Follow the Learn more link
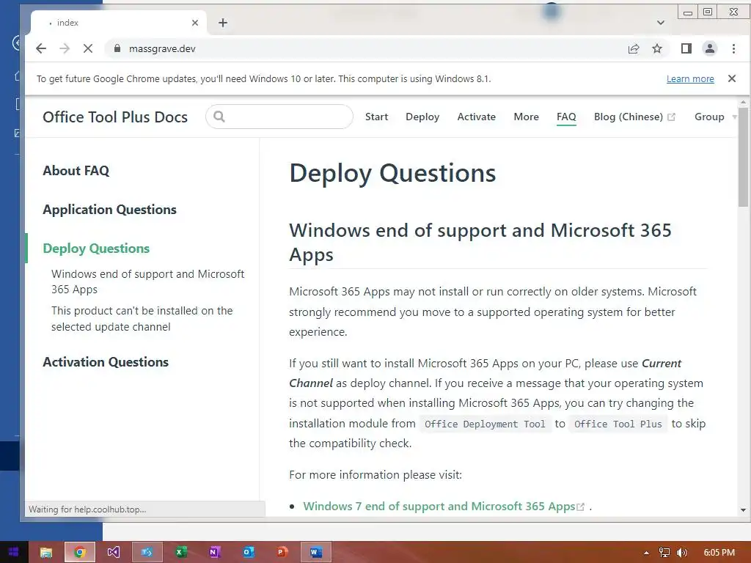751x563 pixels. [x=690, y=79]
